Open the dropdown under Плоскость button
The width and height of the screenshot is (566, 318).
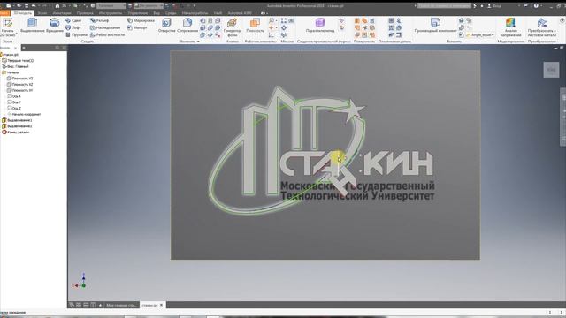pos(256,35)
